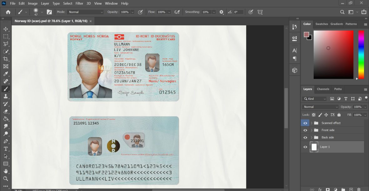
Task: Open the Filter menu
Action: point(79,3)
